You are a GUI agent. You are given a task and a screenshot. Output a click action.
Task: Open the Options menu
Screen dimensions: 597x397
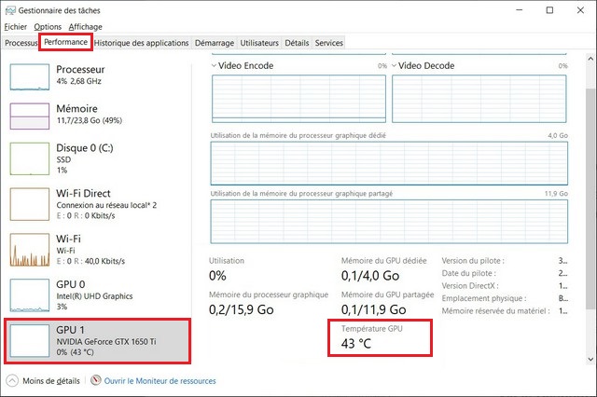48,27
